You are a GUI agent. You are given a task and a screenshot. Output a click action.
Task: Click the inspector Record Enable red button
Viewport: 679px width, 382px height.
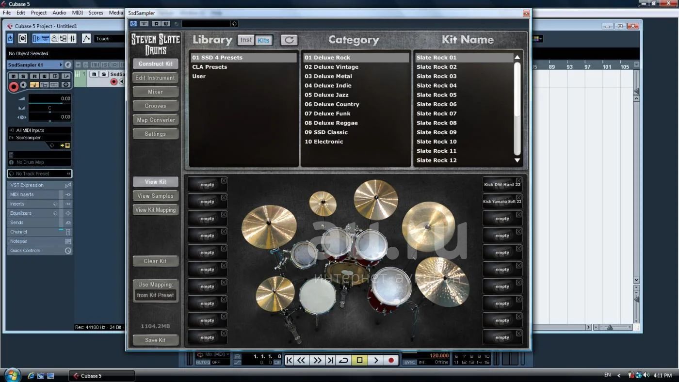(x=14, y=86)
